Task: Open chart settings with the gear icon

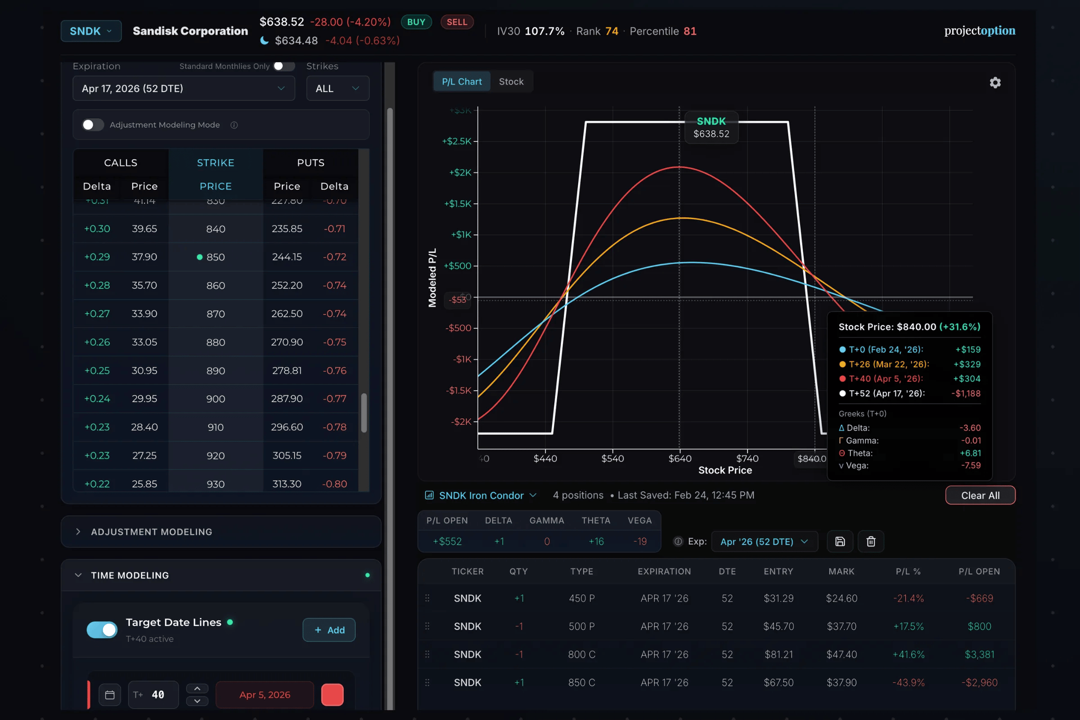Action: click(x=995, y=82)
